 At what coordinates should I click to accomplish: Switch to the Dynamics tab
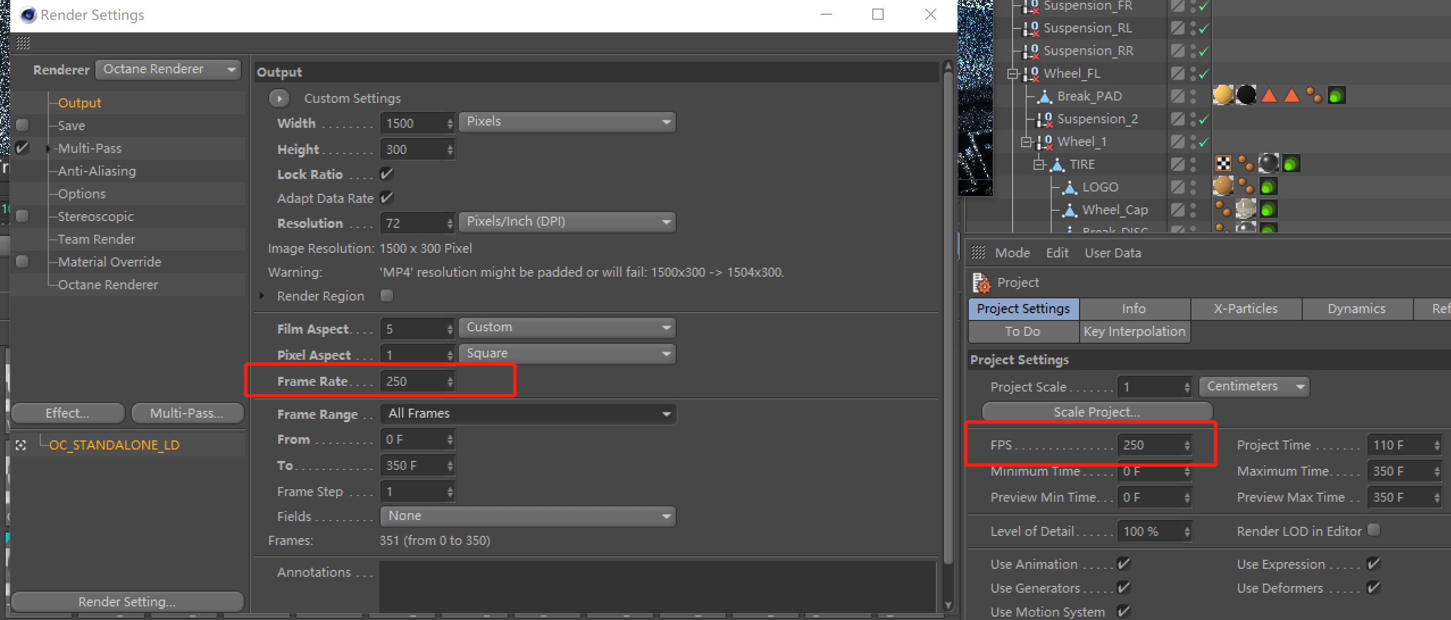1356,309
